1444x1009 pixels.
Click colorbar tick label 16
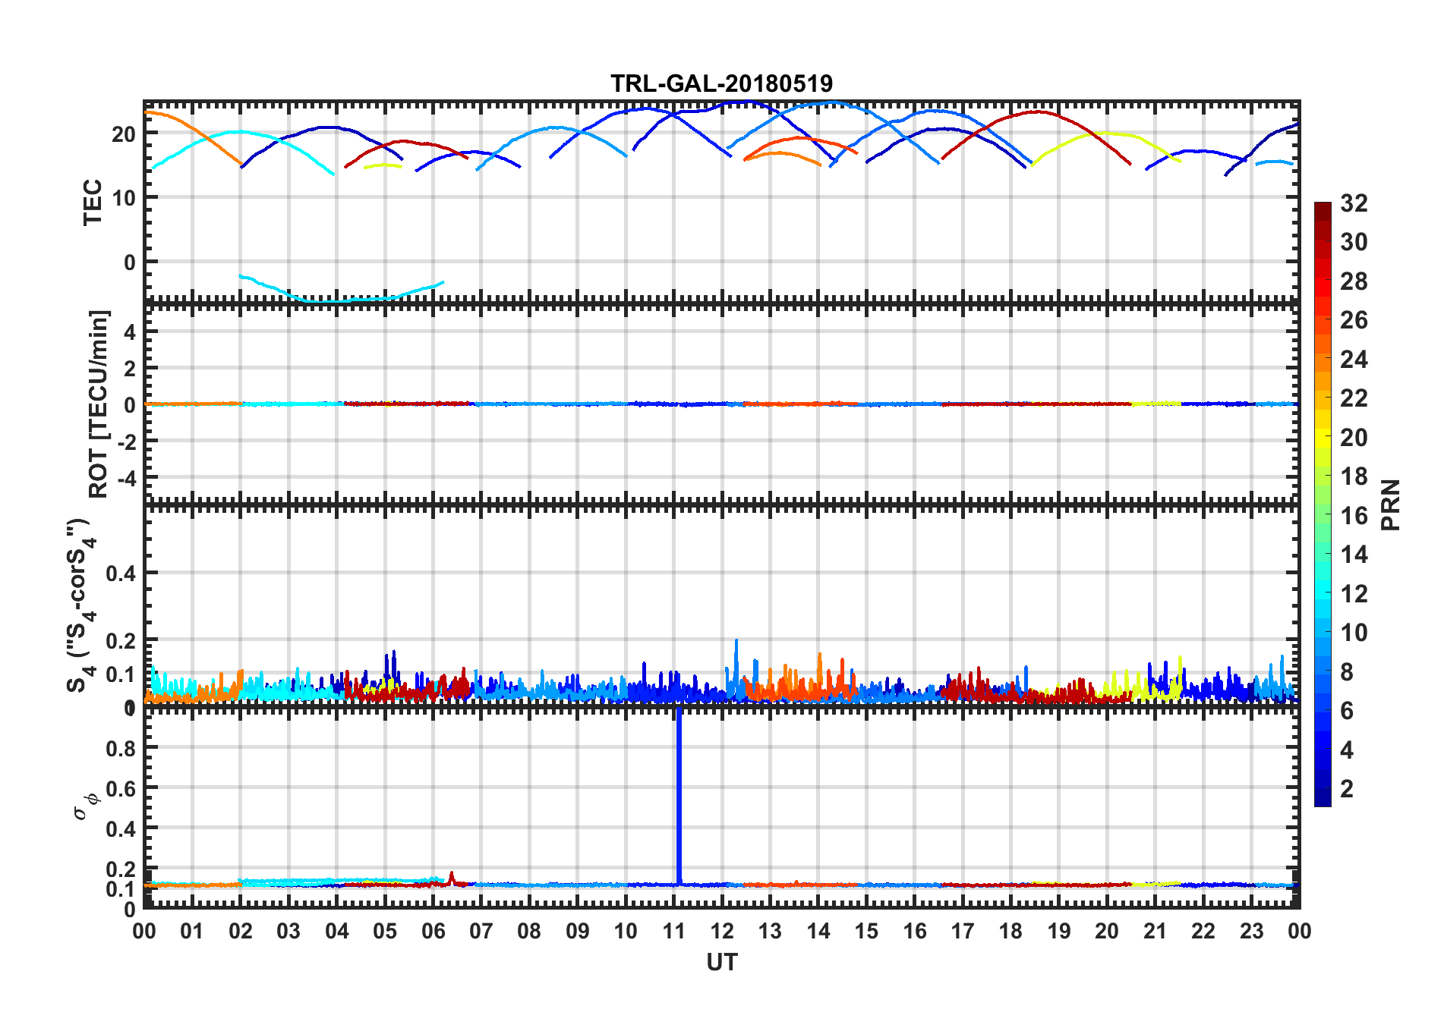(x=1354, y=516)
